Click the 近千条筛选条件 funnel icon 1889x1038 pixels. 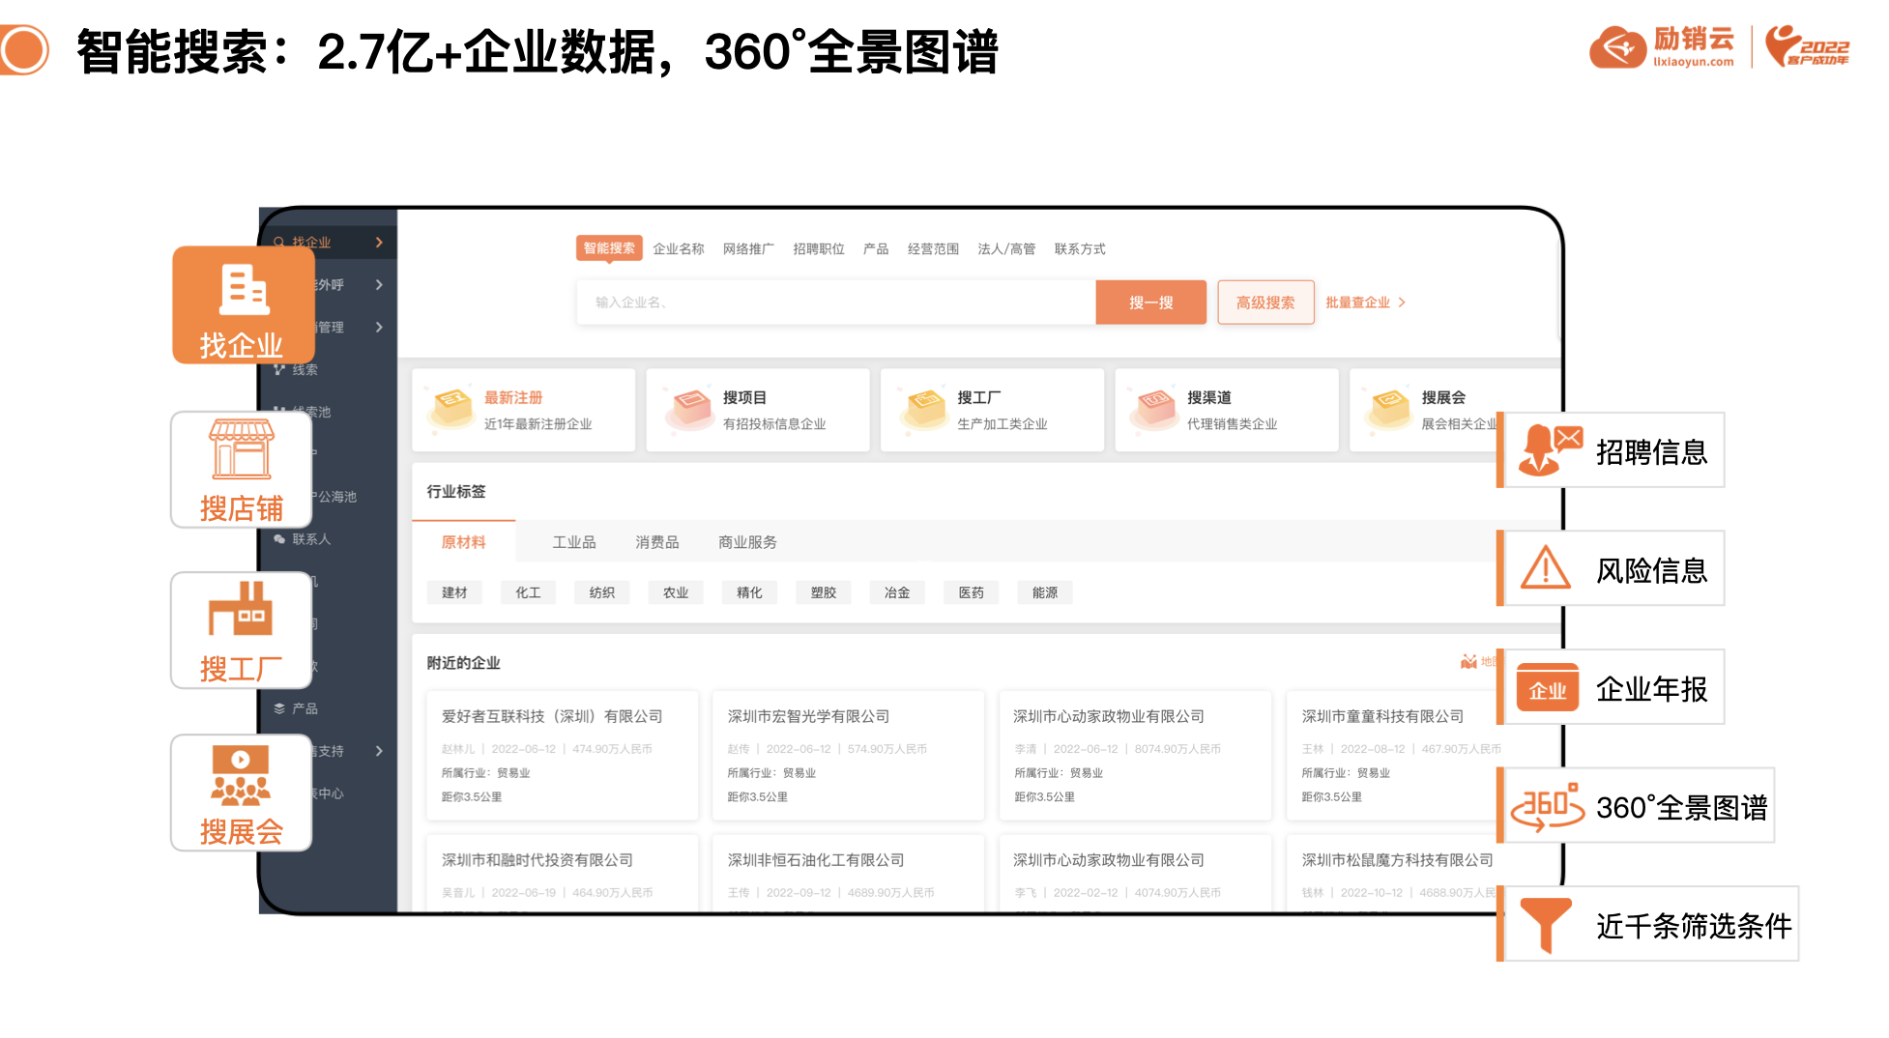1545,924
